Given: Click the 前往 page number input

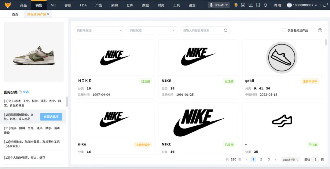Looking at the screenshot, I should (x=315, y=160).
